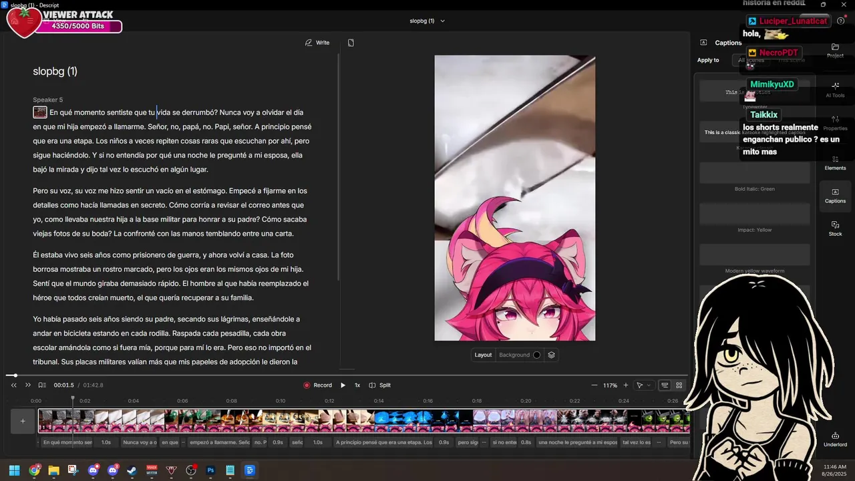
Task: Click the script pane scrollbar
Action: [x=339, y=167]
